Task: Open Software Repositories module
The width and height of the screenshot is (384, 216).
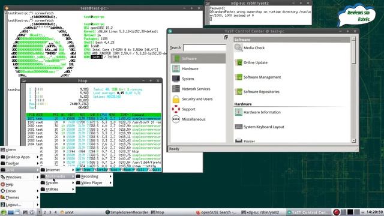Action: (257, 92)
